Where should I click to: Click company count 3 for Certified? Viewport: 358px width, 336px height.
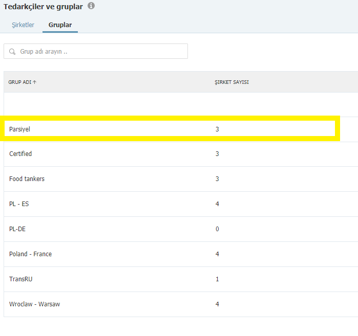[x=217, y=154]
